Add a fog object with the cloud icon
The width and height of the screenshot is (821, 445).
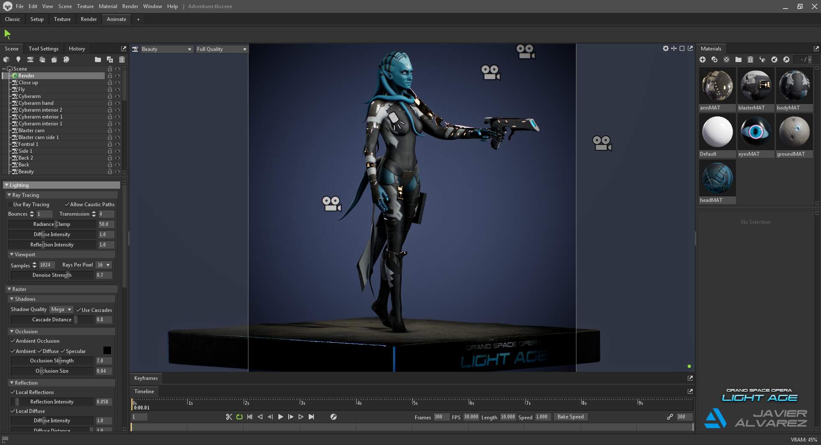[42, 59]
